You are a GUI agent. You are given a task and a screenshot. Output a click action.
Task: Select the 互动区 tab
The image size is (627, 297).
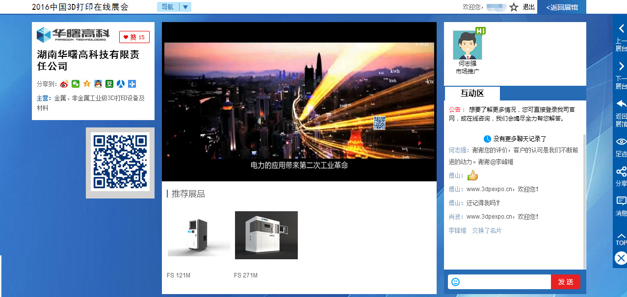coord(472,93)
